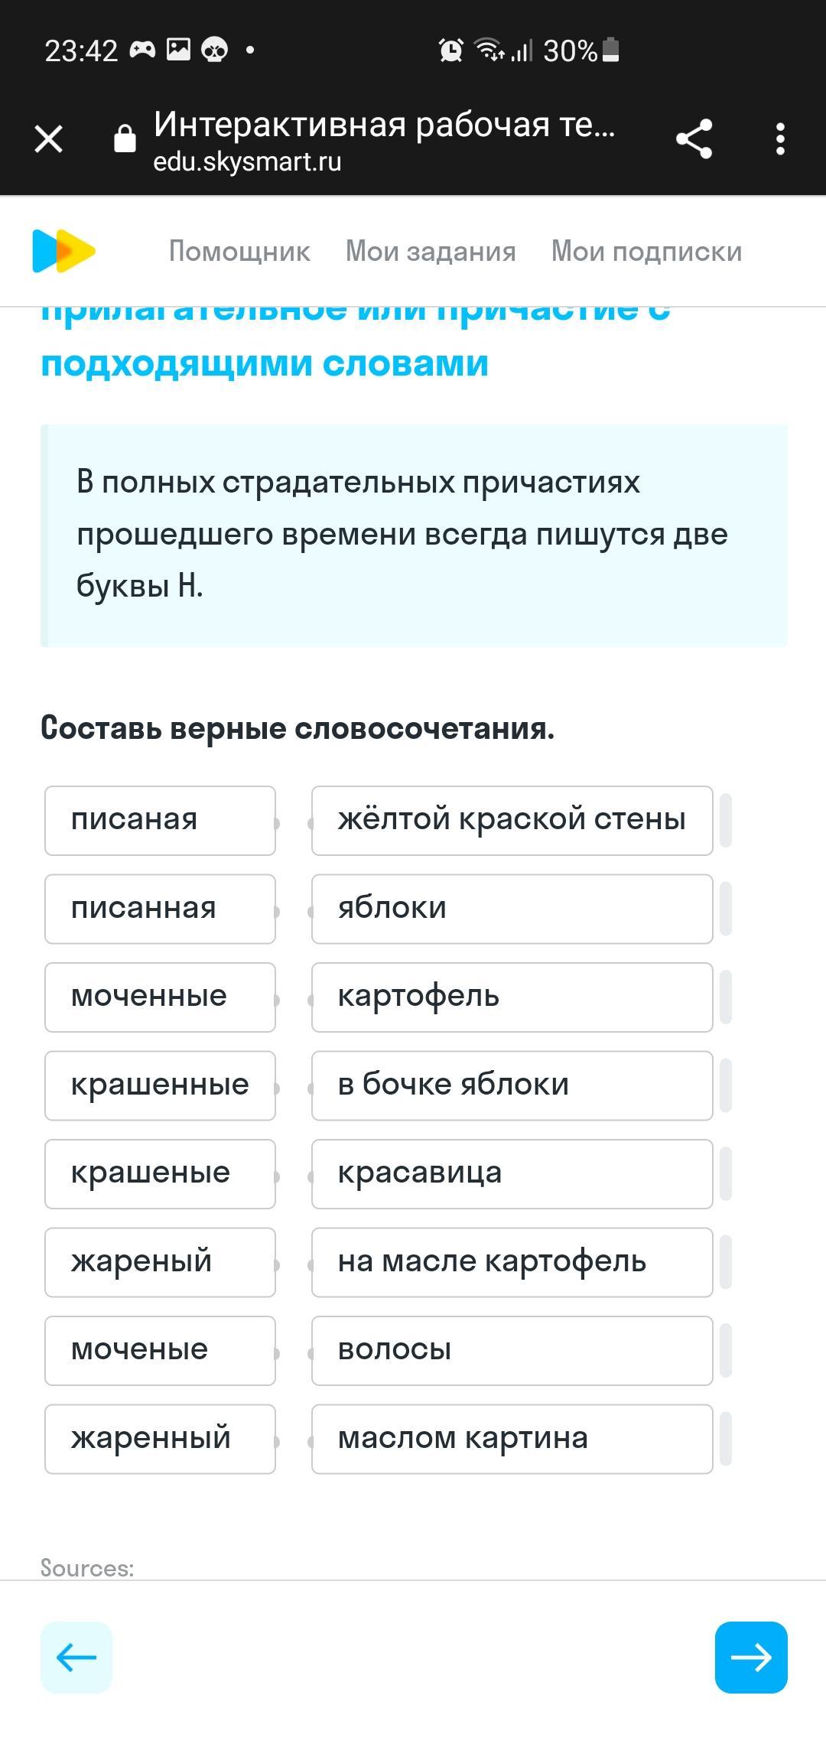The width and height of the screenshot is (826, 1744).
Task: Open Мои подписки tab
Action: click(647, 251)
